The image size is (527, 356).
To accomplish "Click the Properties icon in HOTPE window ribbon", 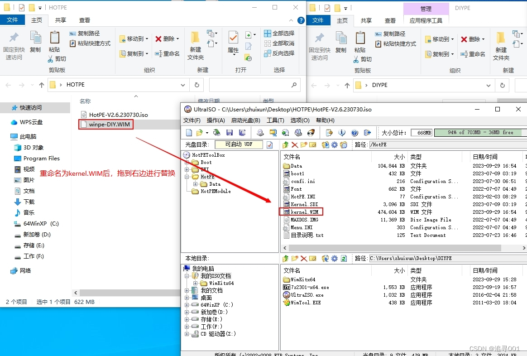I will pyautogui.click(x=233, y=38).
